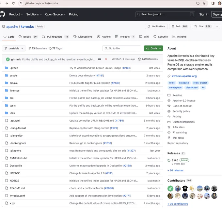View site information icon in address bar
222x208 pixels.
[21, 3]
